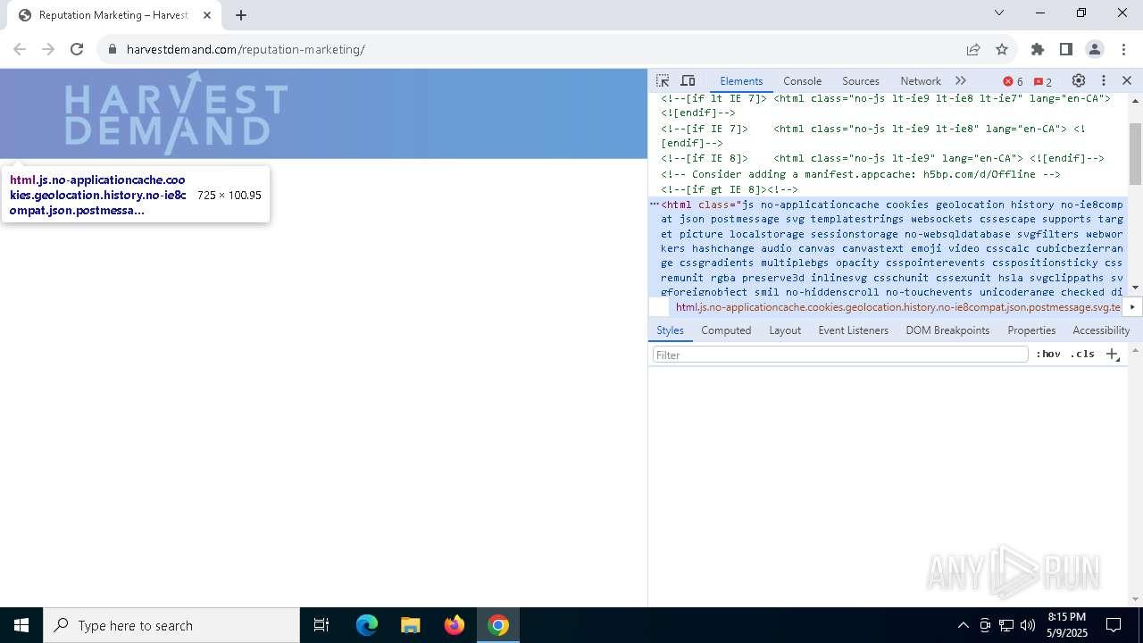
Task: Open the Event Listeners pane
Action: (x=854, y=330)
